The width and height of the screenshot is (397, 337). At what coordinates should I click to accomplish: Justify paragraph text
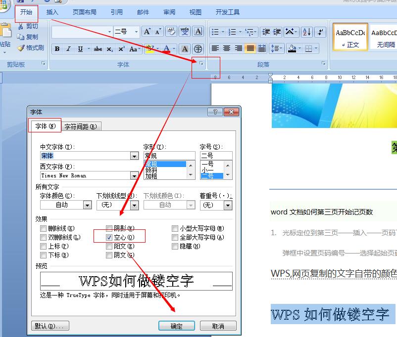[x=250, y=48]
